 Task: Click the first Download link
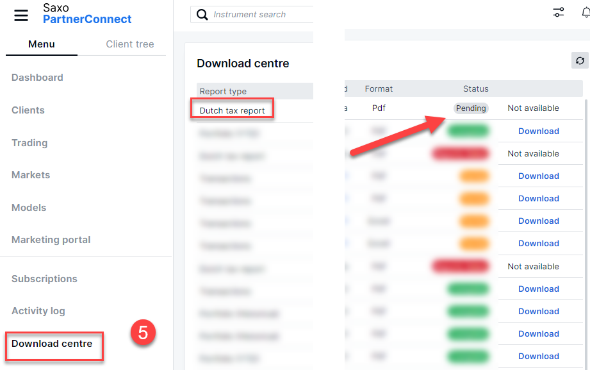pyautogui.click(x=539, y=131)
